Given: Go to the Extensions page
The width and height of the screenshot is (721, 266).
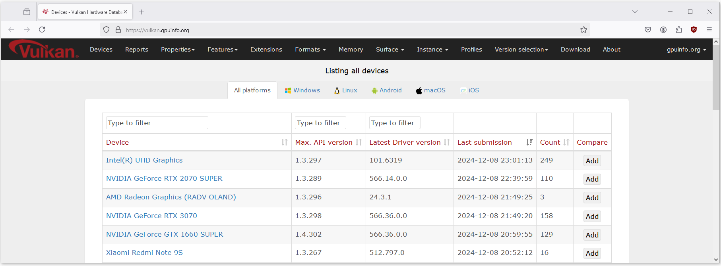Looking at the screenshot, I should tap(266, 50).
